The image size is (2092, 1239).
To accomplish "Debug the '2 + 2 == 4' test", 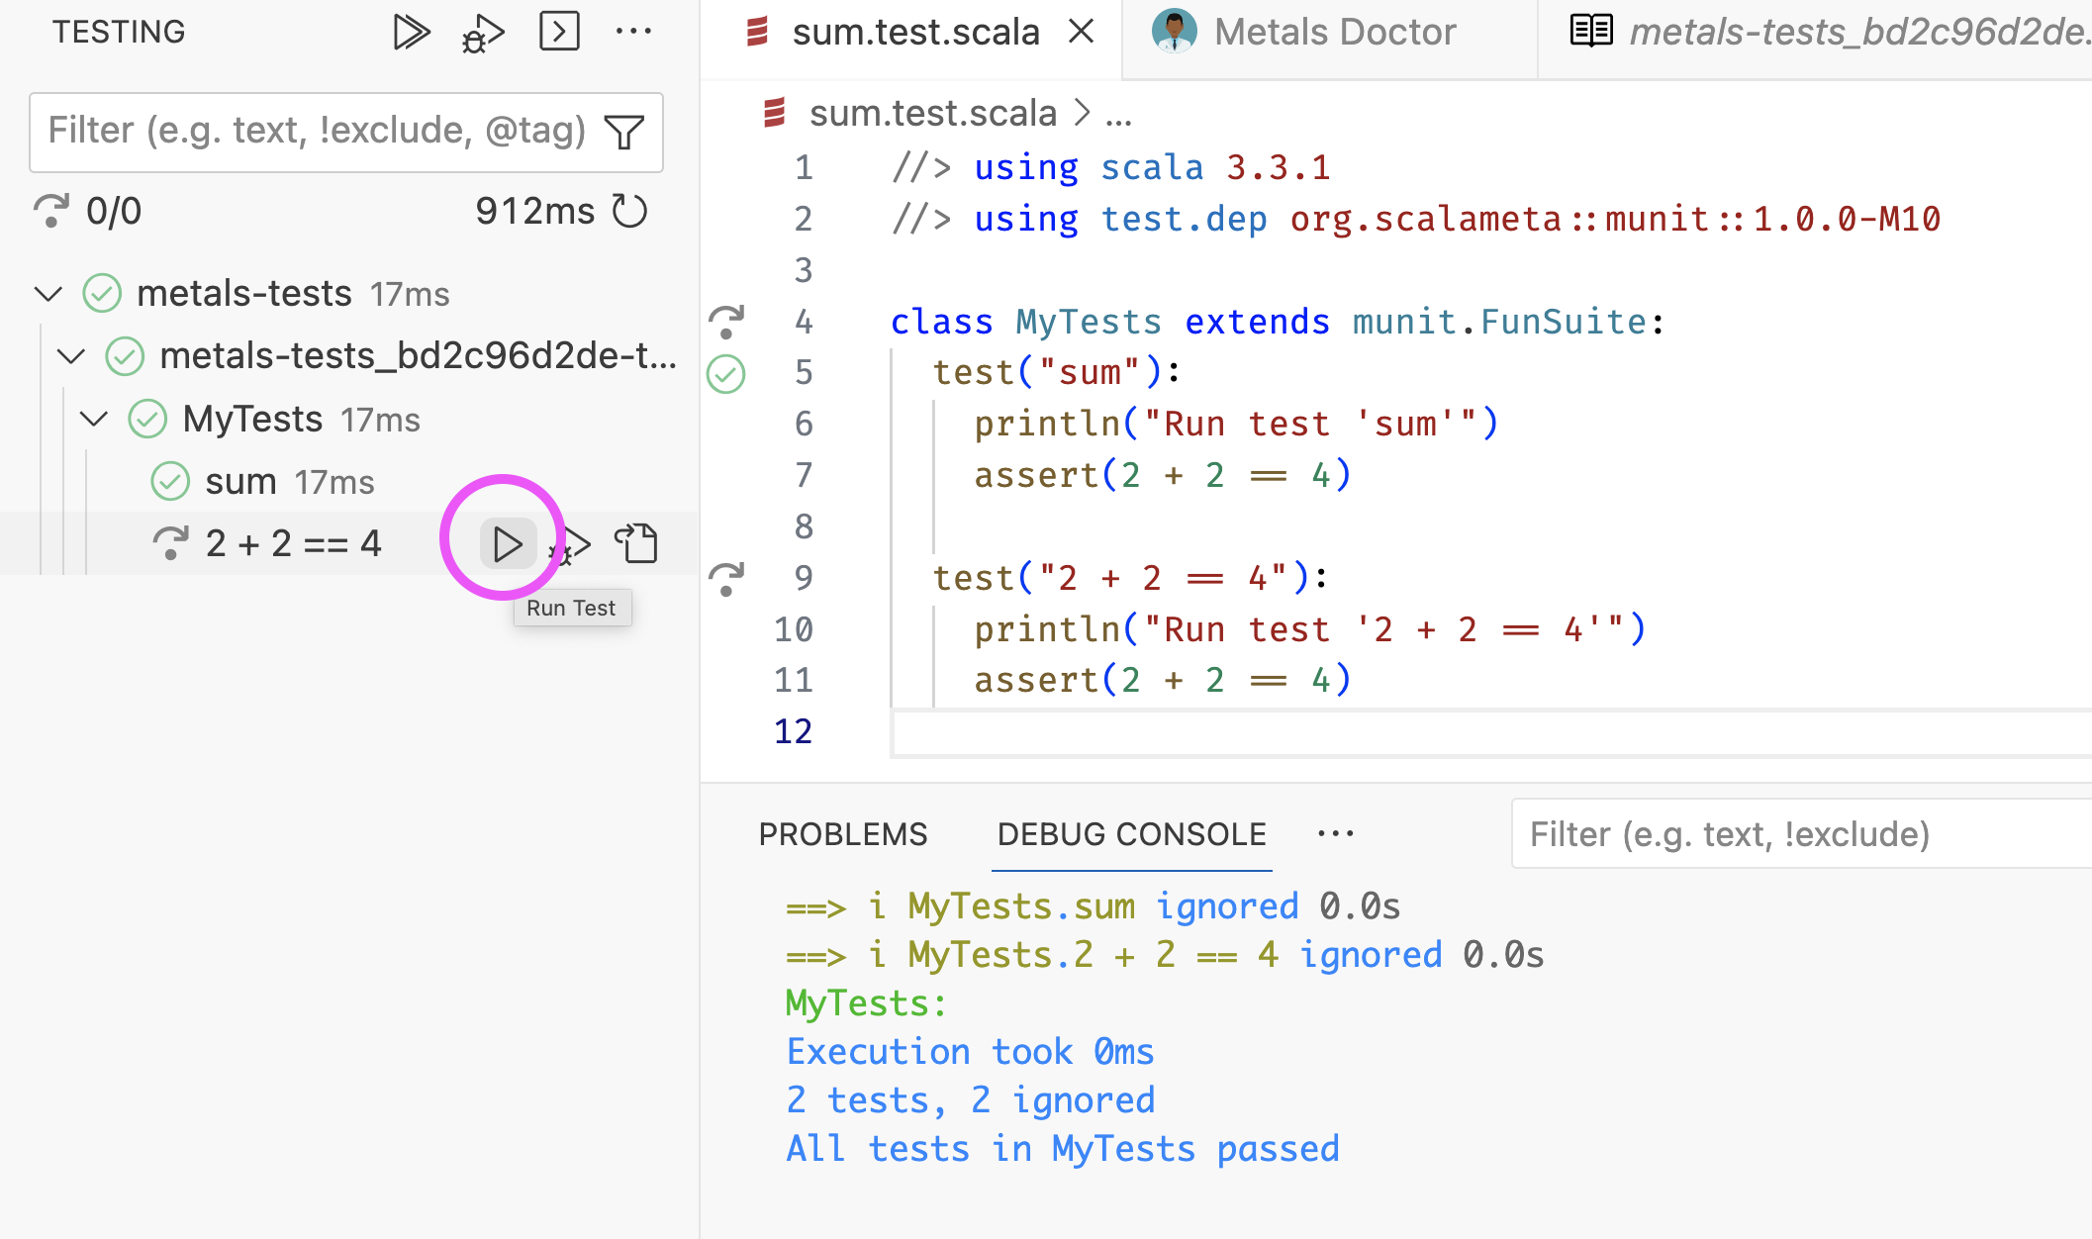I will coord(571,545).
